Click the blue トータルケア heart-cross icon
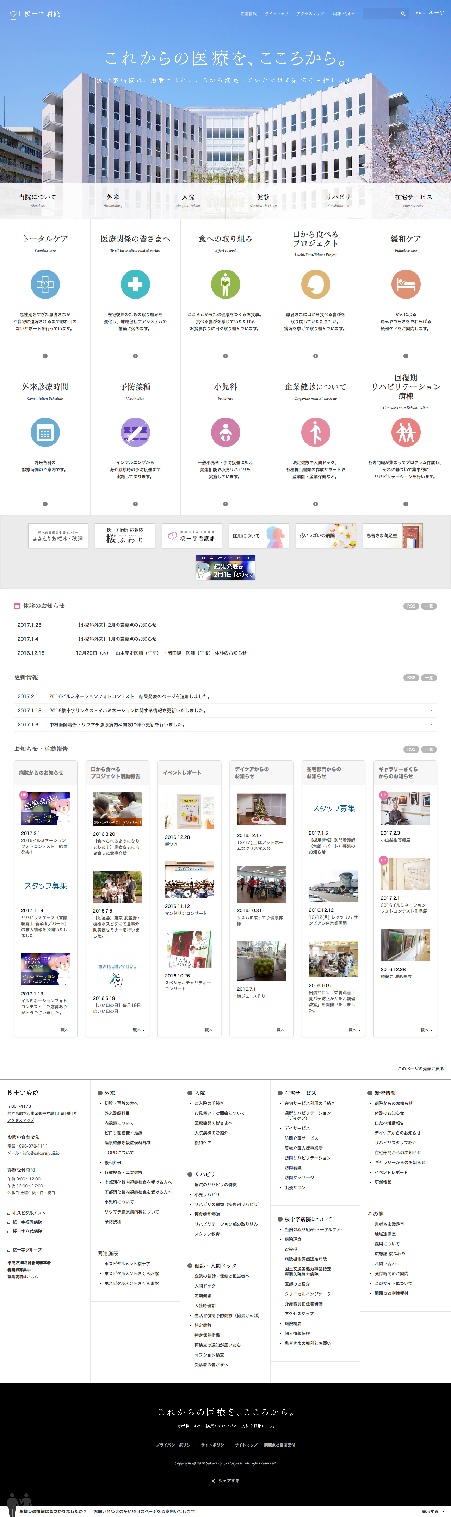Screen dimensions: 451x1517 [45, 284]
